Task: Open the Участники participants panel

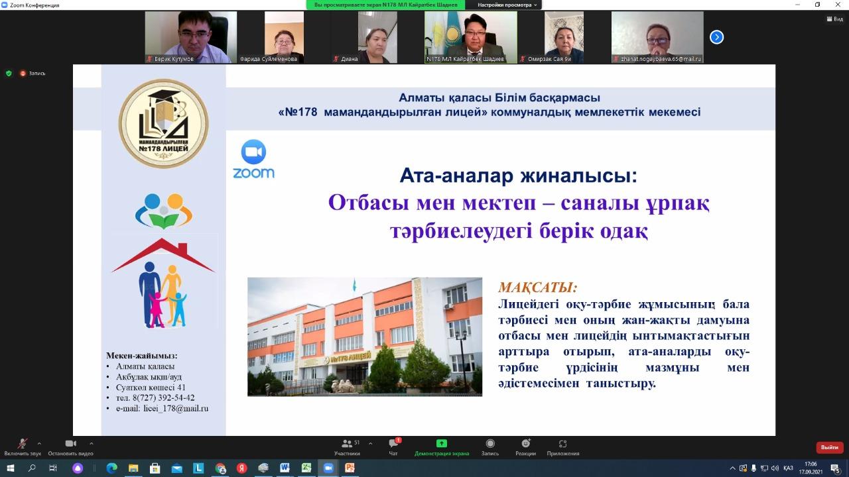Action: [347, 447]
